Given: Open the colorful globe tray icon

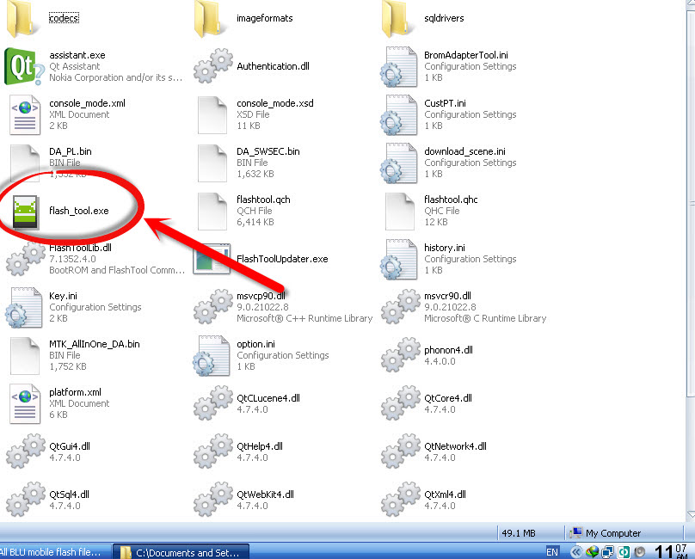Looking at the screenshot, I should coord(592,552).
